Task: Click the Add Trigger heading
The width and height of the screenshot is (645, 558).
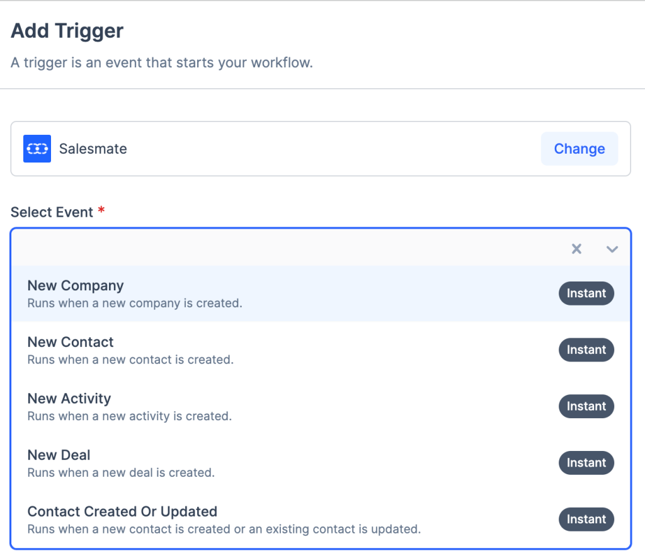Action: (67, 31)
